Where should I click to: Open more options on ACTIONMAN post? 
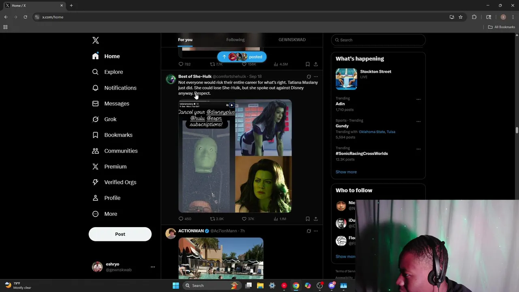316,231
